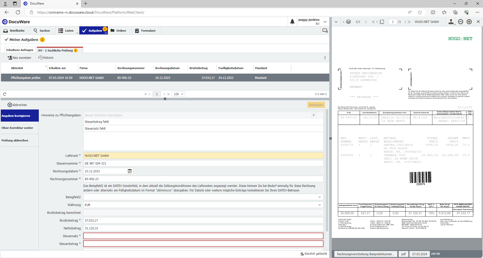The width and height of the screenshot is (483, 258).
Task: Zoom in the document viewer
Action: [469, 22]
